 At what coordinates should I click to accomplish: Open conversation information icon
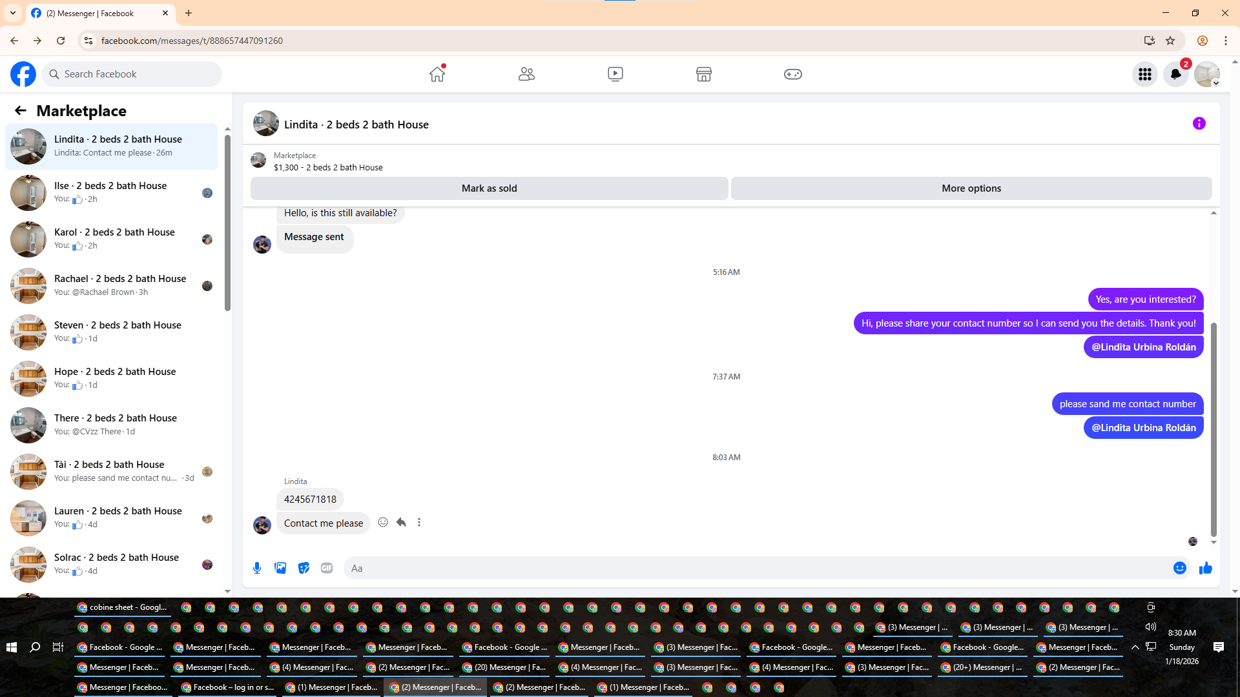(x=1199, y=123)
